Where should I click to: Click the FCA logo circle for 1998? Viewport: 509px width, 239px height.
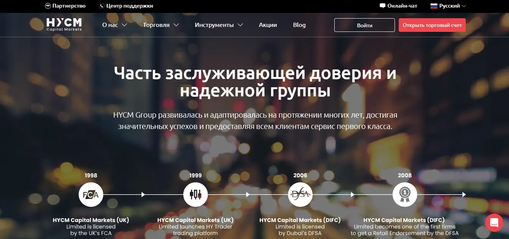[91, 195]
